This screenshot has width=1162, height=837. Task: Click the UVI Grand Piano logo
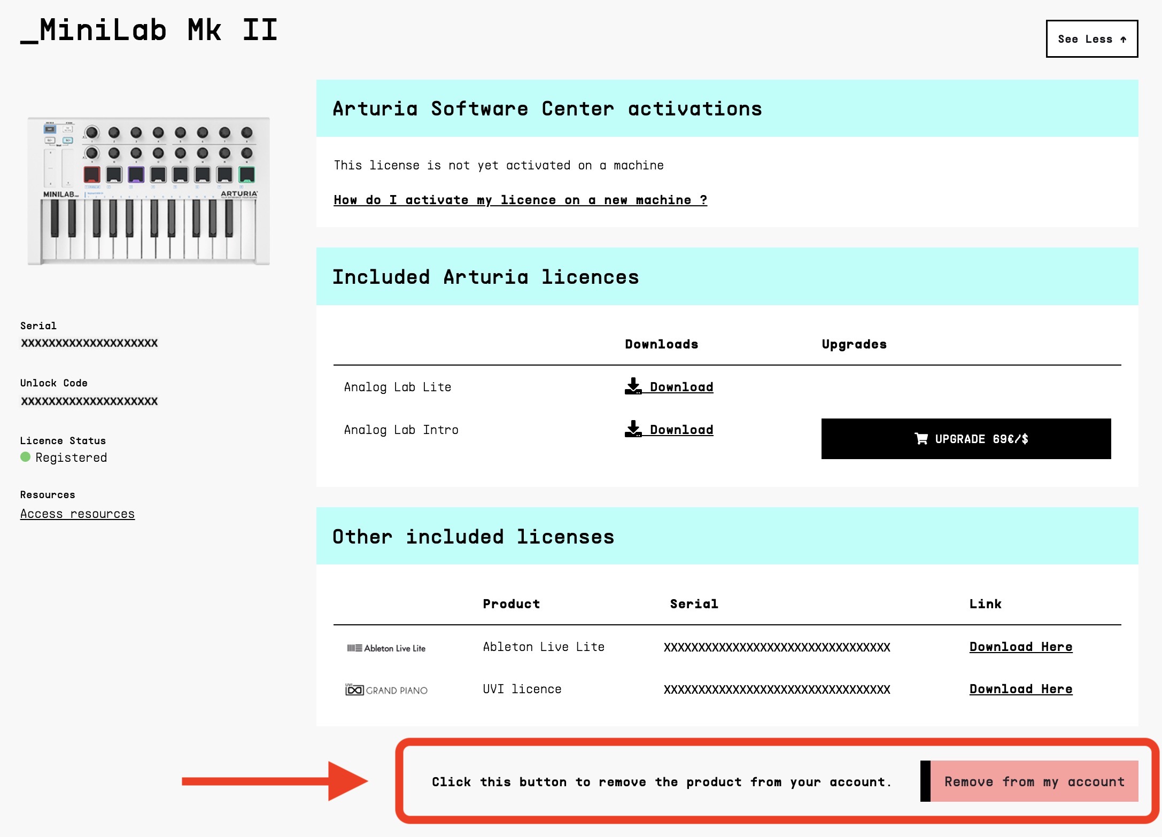(x=386, y=689)
